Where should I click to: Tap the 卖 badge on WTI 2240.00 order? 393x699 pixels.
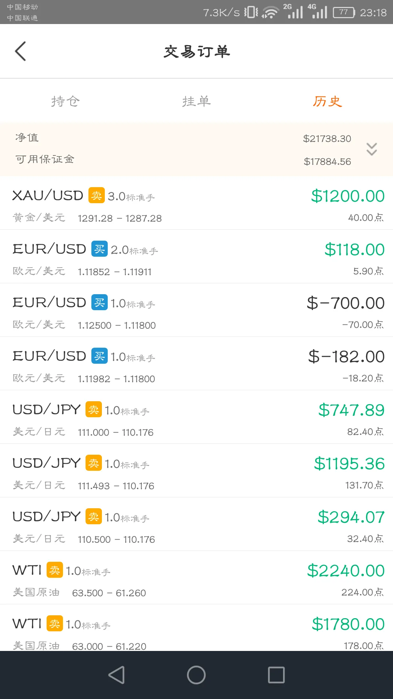(x=55, y=570)
